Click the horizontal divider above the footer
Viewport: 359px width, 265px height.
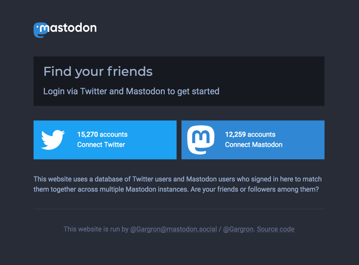pyautogui.click(x=179, y=209)
